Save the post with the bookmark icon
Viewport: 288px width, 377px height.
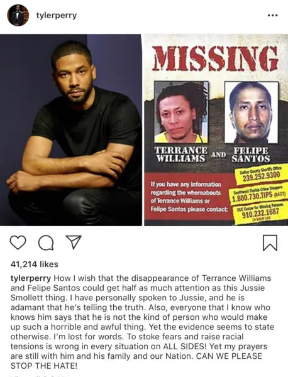coord(270,243)
